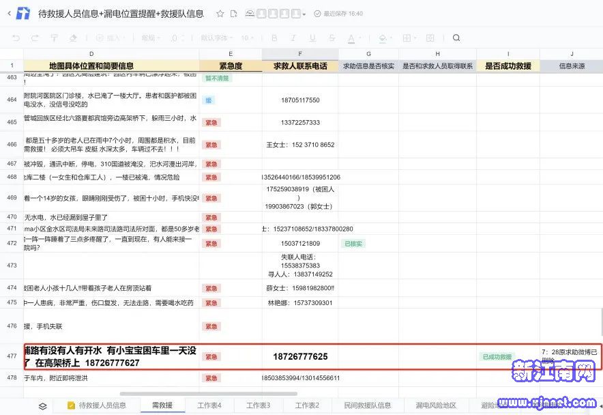Switch to the 工作表3 sheet tab
Screen dimensions: 603x415
pyautogui.click(x=258, y=405)
